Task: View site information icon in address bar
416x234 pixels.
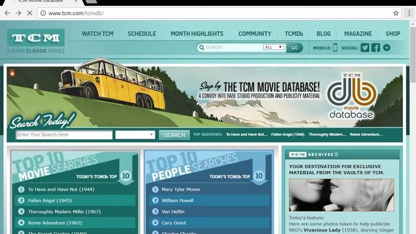Action: [x=43, y=13]
